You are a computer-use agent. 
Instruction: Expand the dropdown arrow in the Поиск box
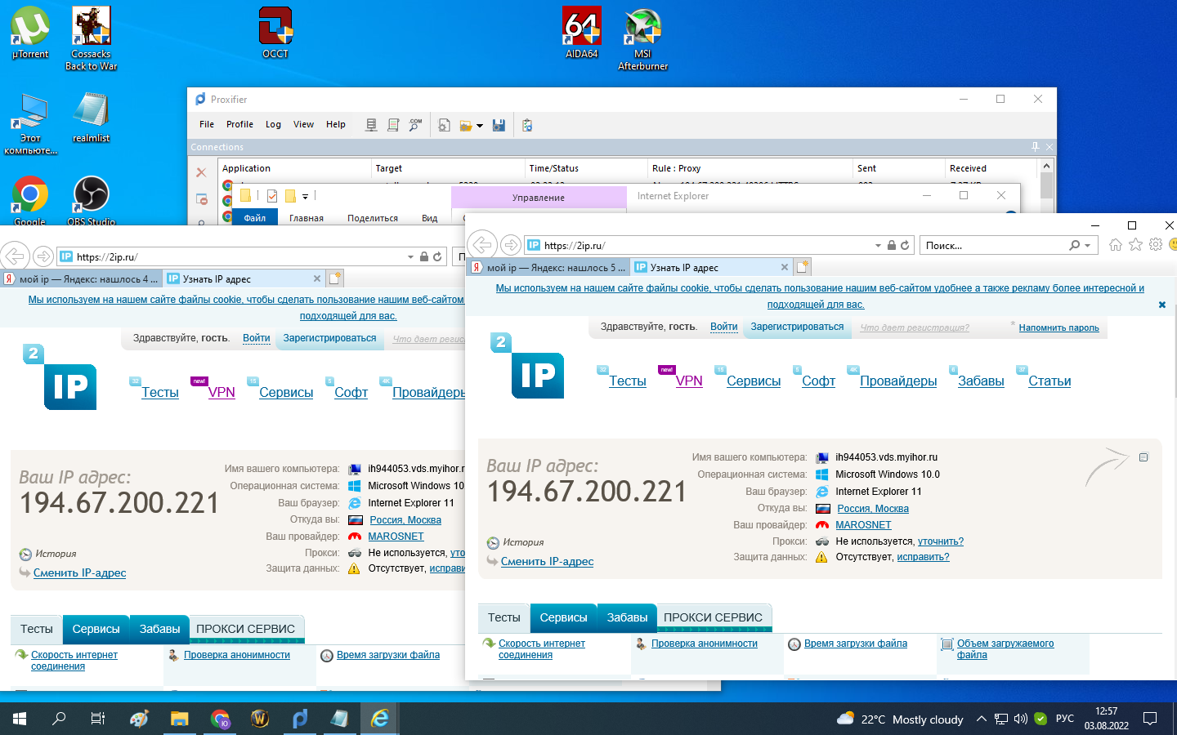tap(1088, 246)
